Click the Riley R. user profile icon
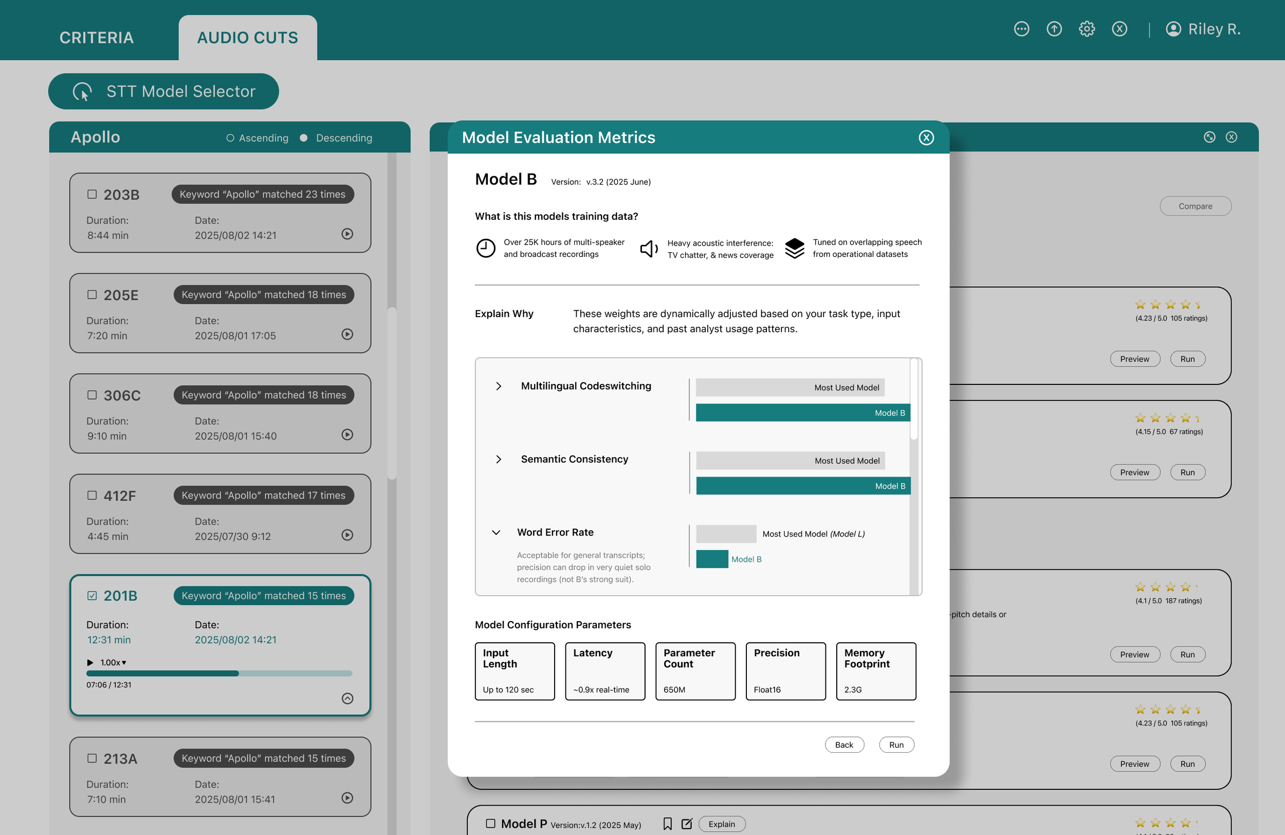The width and height of the screenshot is (1285, 835). 1173,29
